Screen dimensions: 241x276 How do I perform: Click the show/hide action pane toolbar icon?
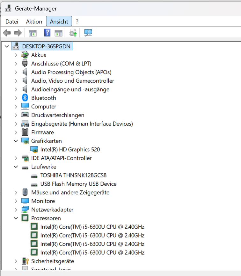click(x=58, y=33)
